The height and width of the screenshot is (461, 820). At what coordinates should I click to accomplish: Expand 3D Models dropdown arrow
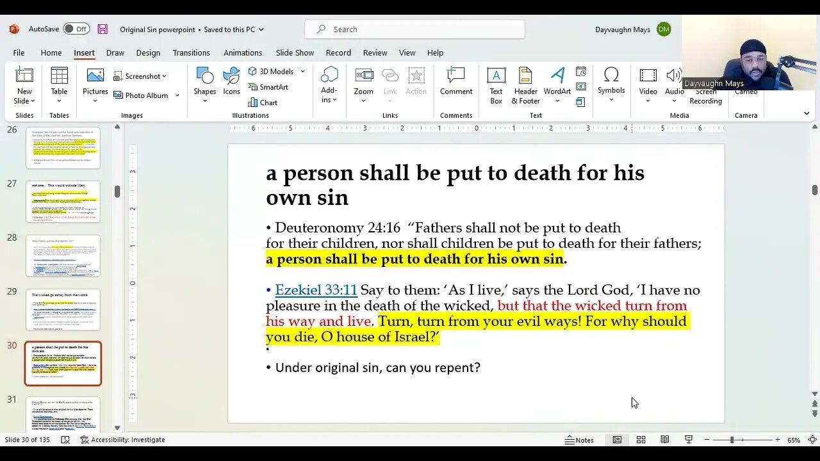click(x=302, y=71)
